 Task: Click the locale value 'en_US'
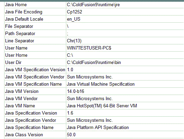point(73,19)
